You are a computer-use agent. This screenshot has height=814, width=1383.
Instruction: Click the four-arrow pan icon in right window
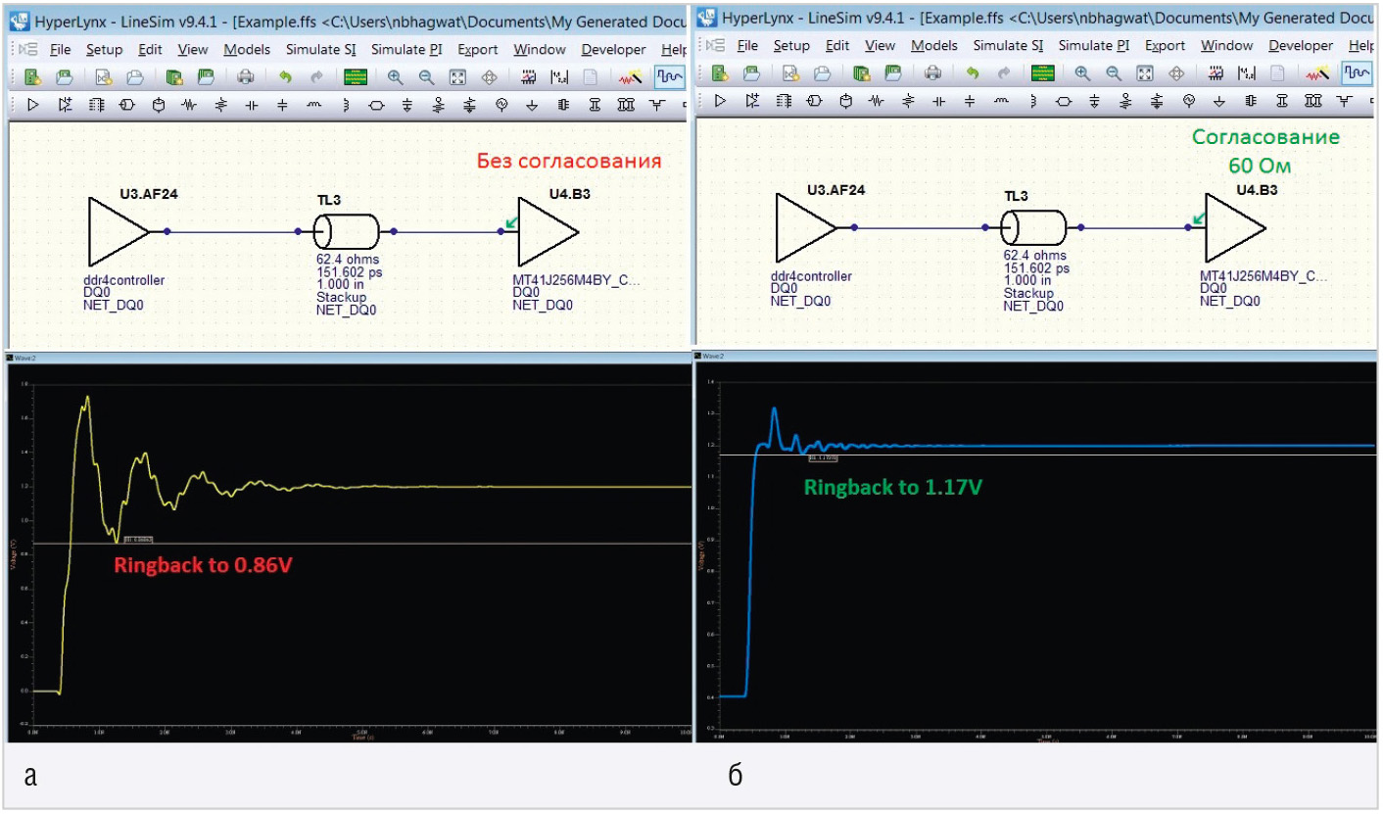(x=1177, y=72)
